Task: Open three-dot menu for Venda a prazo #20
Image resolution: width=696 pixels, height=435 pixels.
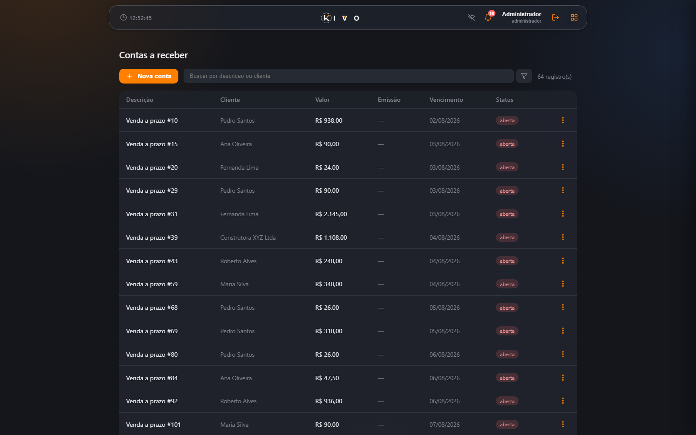Action: tap(562, 167)
